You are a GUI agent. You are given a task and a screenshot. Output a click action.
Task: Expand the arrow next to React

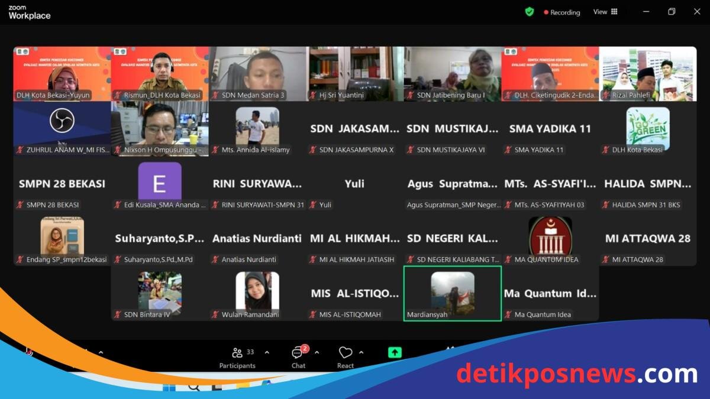click(362, 353)
